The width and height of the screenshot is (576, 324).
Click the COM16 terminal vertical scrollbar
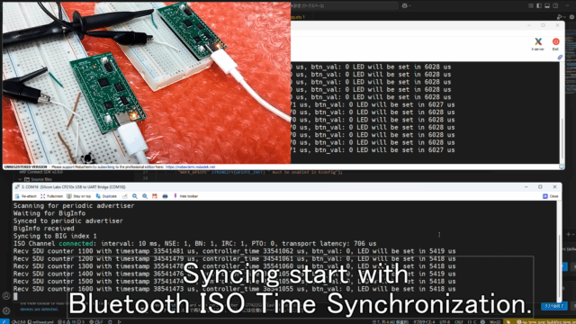point(559,250)
